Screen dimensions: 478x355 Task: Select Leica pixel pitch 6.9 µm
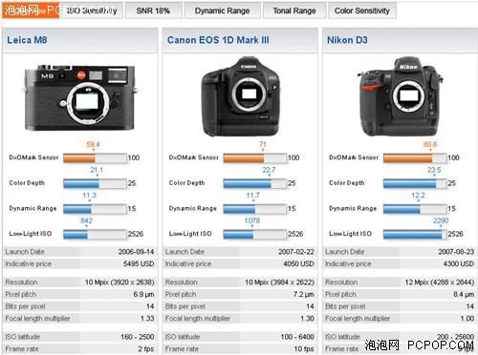point(143,295)
